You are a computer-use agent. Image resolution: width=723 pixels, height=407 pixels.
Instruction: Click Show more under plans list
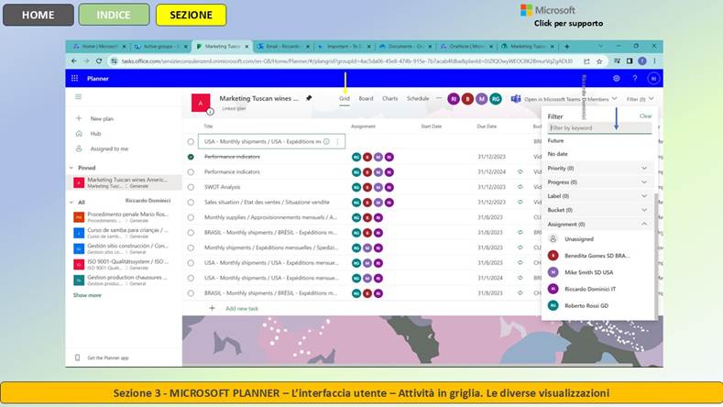(87, 295)
